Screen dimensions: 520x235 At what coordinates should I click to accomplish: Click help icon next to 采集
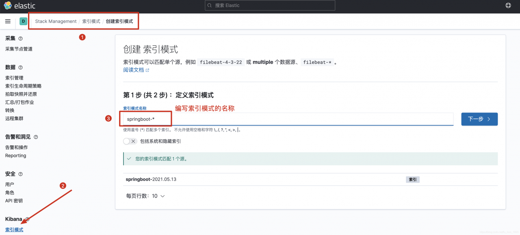tap(21, 39)
